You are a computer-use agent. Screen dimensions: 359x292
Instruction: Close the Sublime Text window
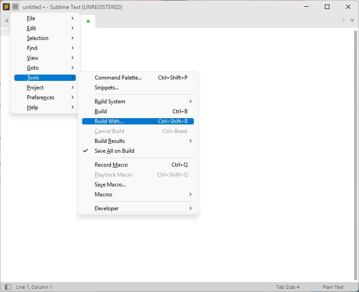pos(348,7)
